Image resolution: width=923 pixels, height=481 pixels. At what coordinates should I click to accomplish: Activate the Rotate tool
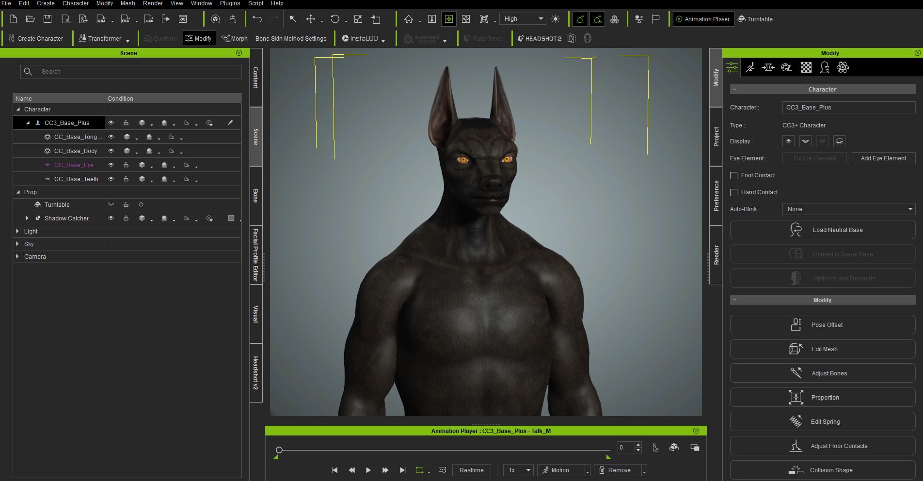(335, 19)
